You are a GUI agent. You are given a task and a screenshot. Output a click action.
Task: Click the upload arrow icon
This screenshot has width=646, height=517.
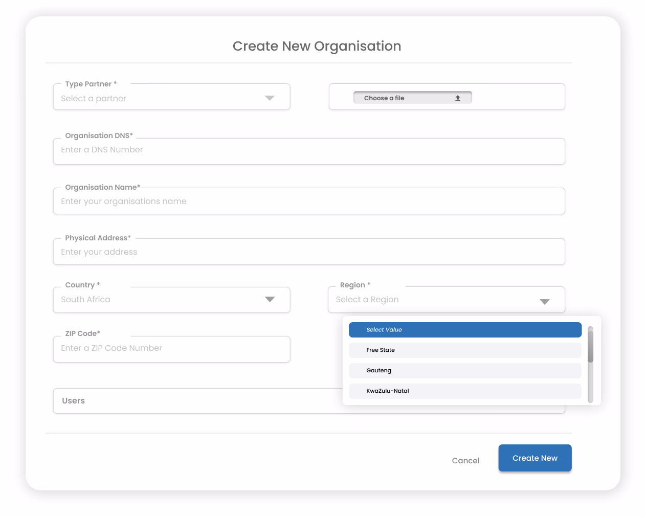click(x=458, y=98)
